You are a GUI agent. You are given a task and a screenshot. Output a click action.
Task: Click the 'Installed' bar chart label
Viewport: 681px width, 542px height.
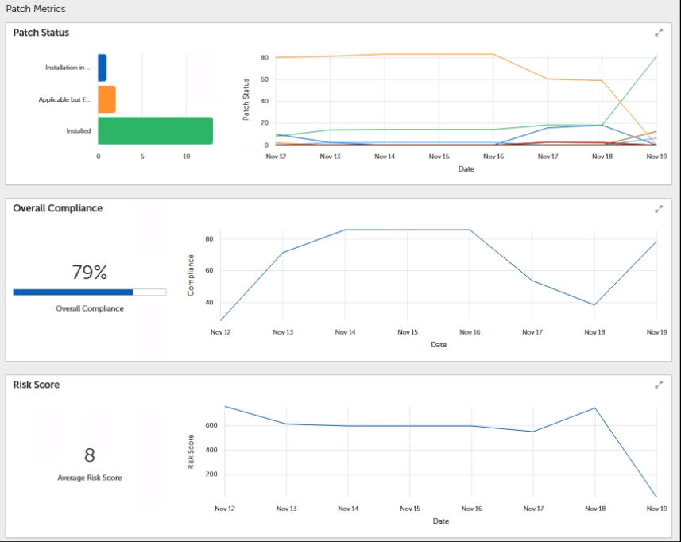coord(78,131)
